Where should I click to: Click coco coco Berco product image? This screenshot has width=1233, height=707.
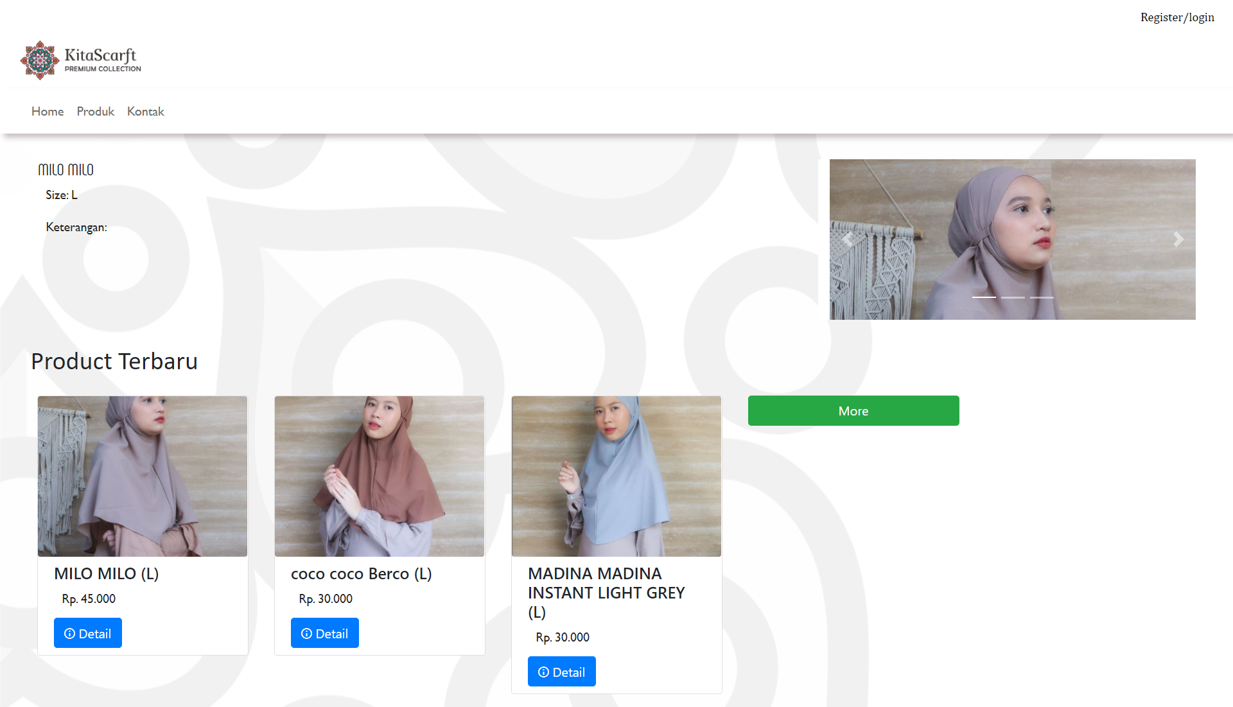(x=379, y=476)
